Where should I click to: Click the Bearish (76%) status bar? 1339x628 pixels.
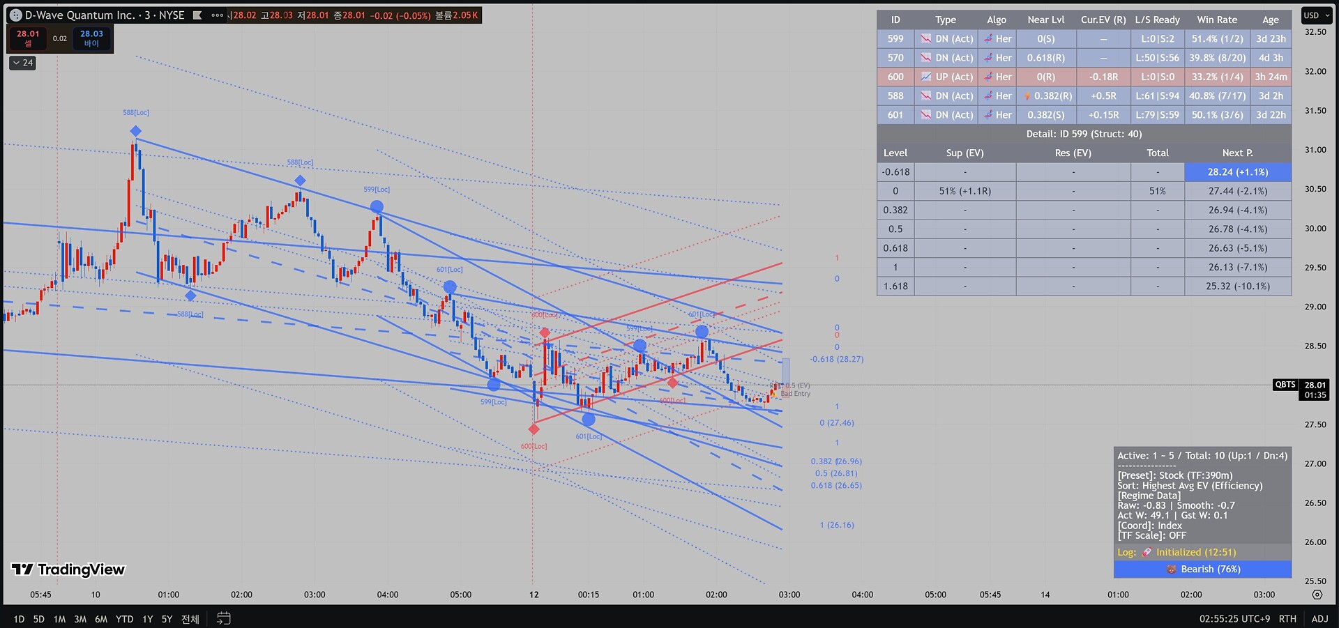tap(1203, 569)
